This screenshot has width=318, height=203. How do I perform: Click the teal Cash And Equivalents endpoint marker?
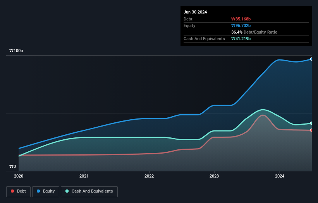pos(311,123)
